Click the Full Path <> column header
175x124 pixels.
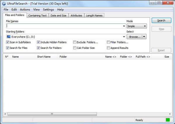142,56
